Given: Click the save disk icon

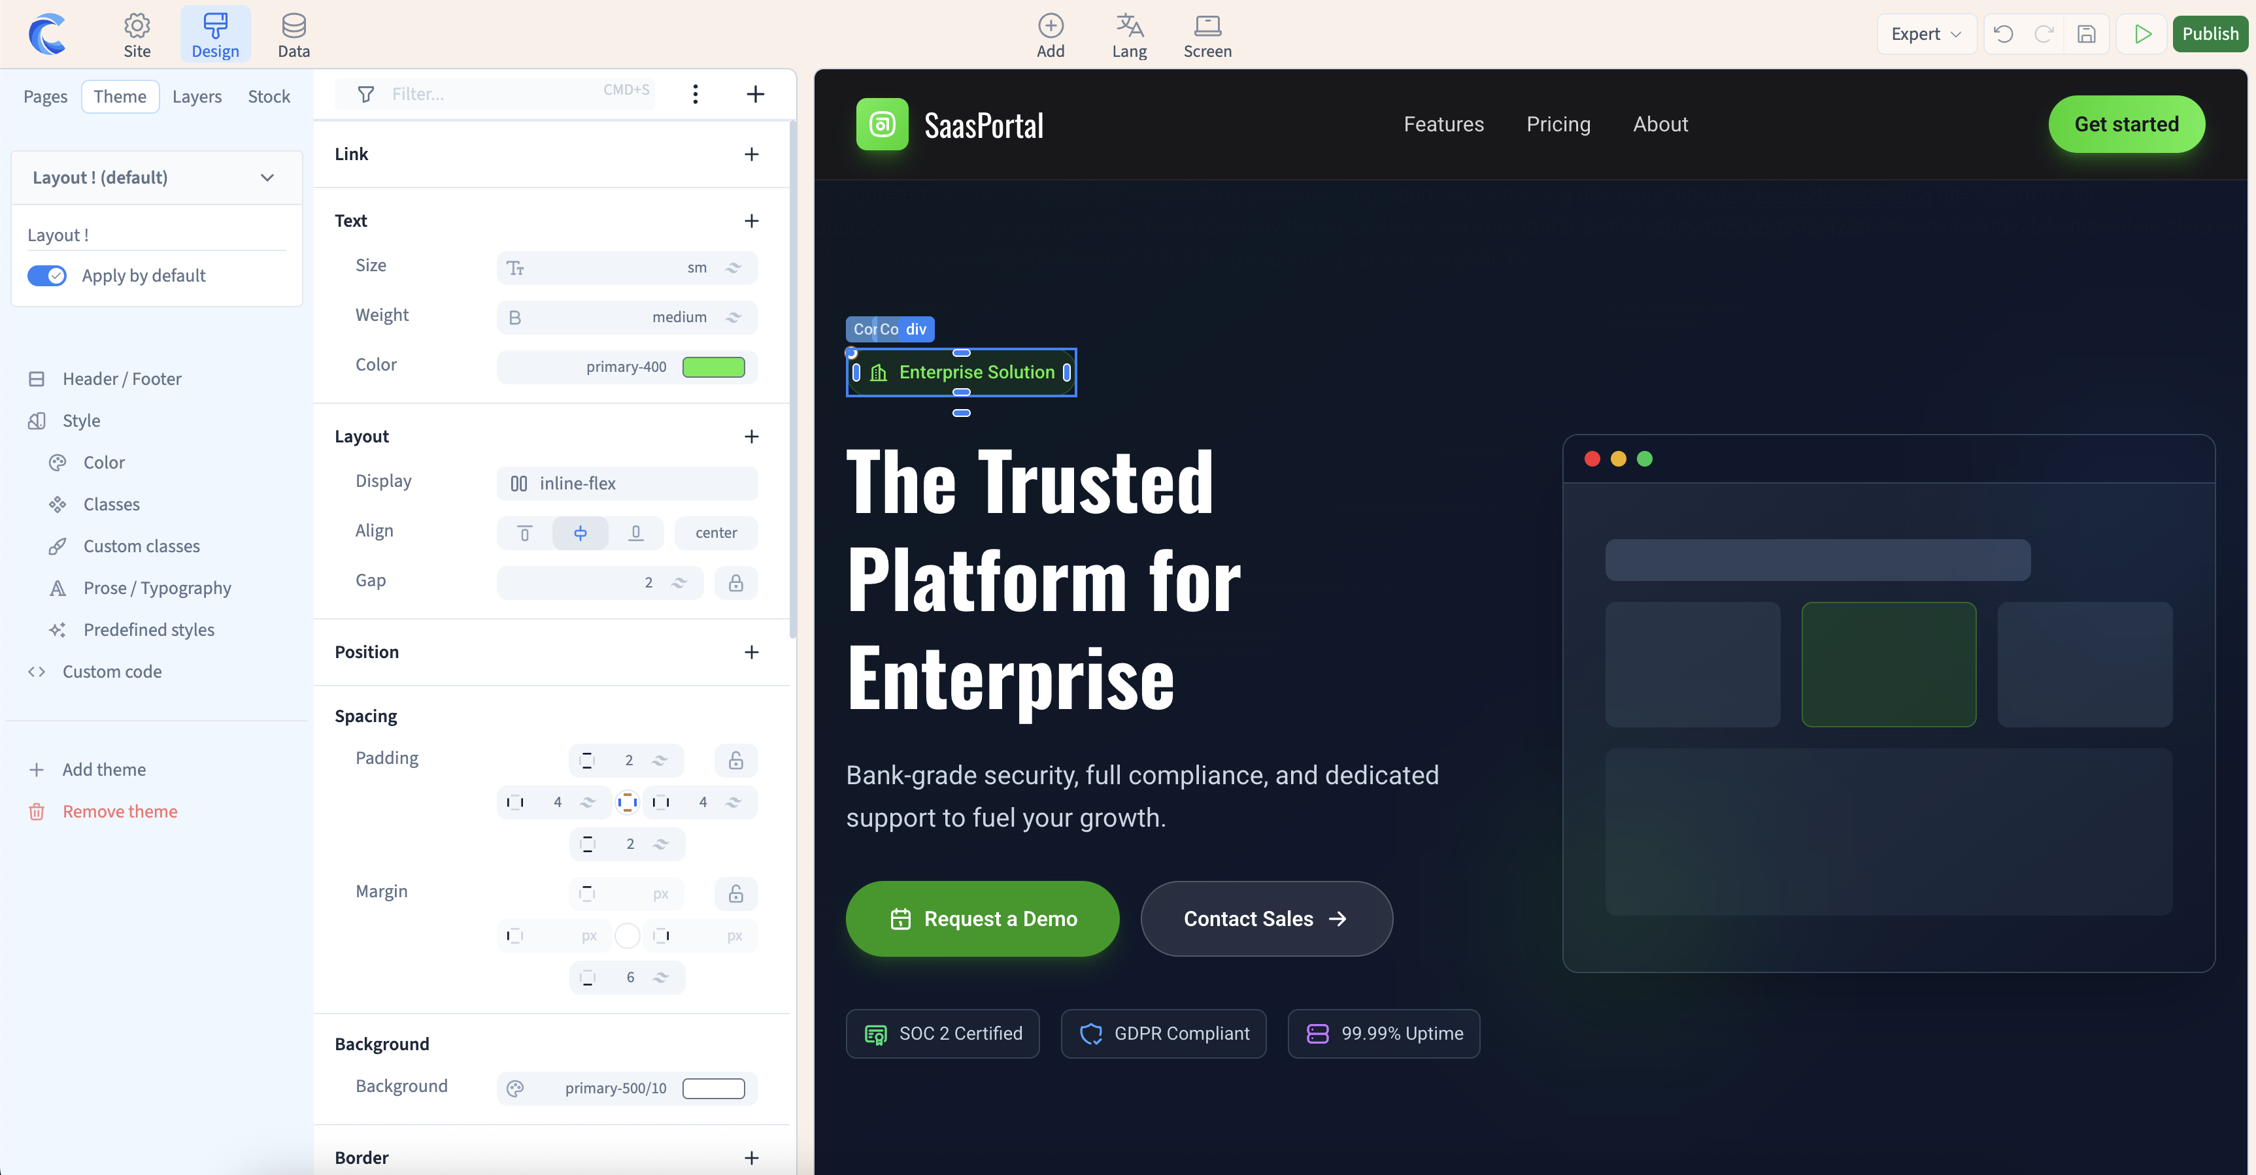Looking at the screenshot, I should (2087, 34).
